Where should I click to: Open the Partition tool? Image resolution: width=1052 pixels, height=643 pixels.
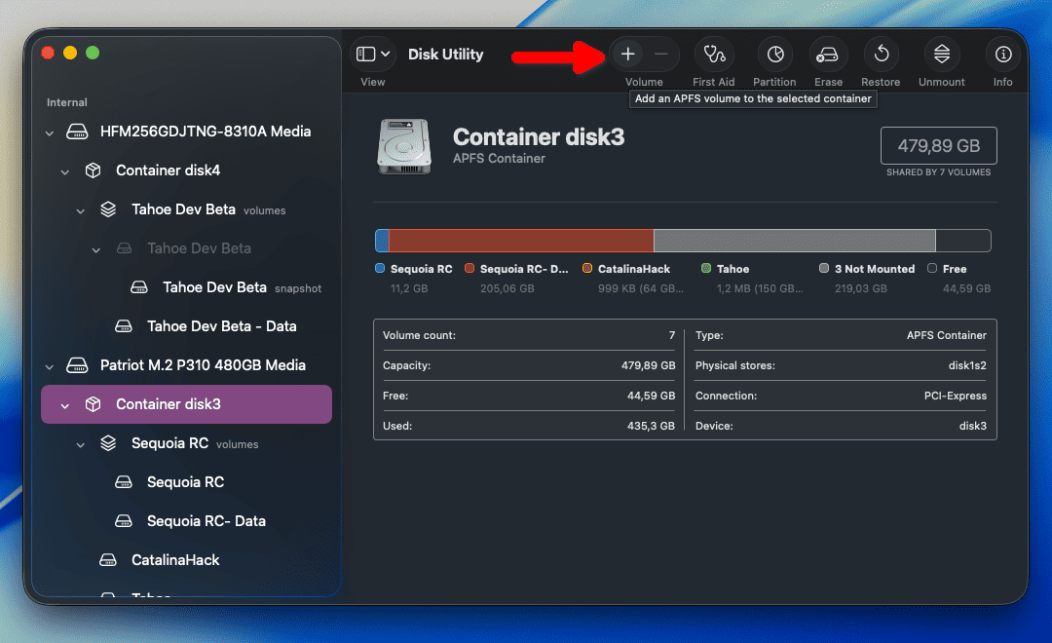click(774, 55)
